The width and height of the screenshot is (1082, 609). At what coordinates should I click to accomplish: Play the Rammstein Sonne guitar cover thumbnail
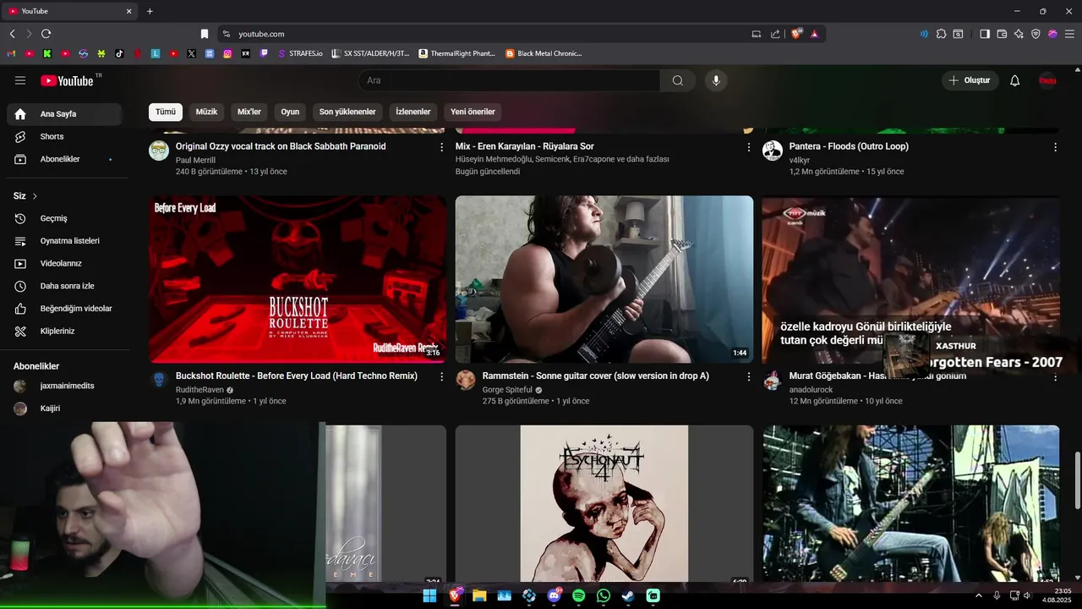coord(604,279)
